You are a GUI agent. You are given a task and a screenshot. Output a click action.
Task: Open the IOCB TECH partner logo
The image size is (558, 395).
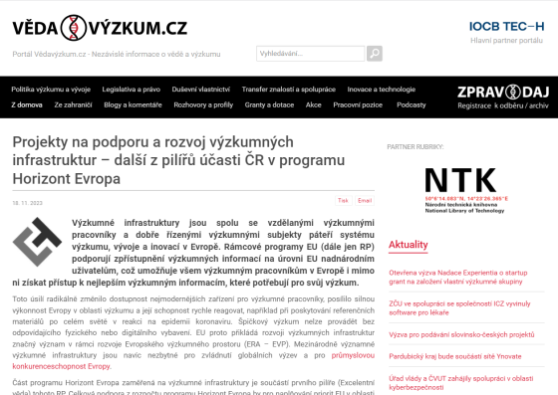[506, 26]
